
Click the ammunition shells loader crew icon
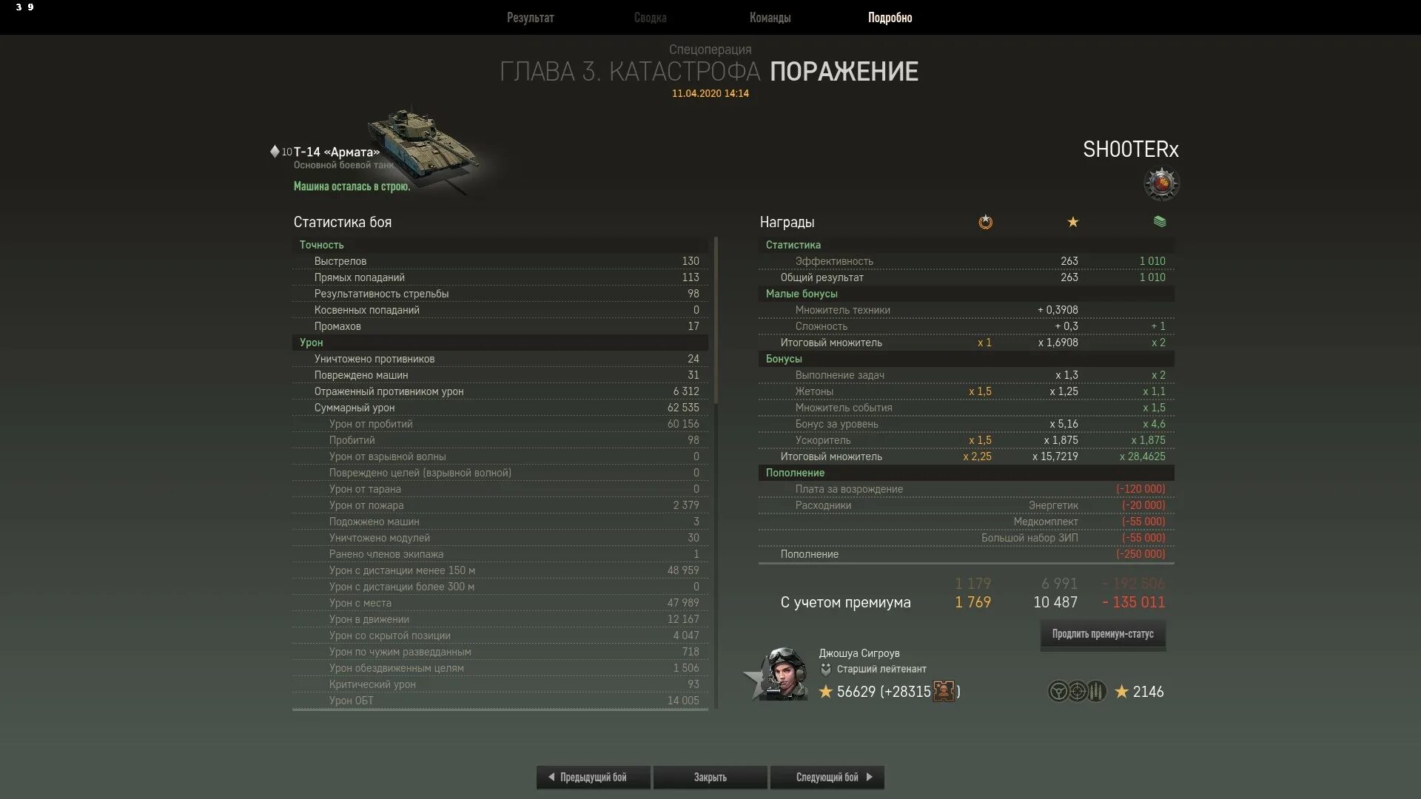[1096, 692]
